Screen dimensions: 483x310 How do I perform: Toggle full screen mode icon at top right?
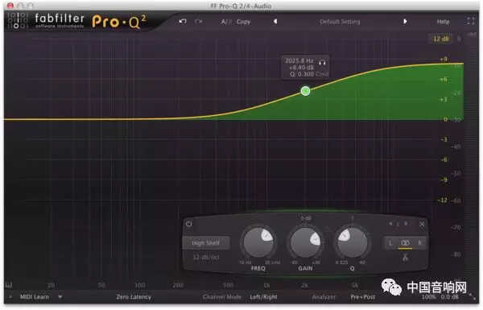[x=471, y=21]
